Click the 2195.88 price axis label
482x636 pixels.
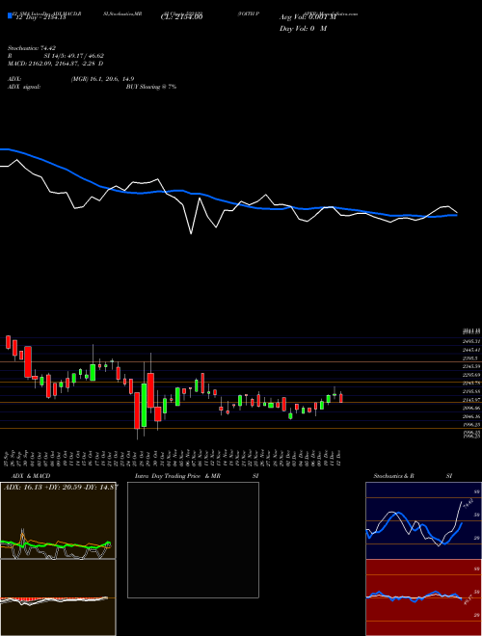pyautogui.click(x=471, y=391)
